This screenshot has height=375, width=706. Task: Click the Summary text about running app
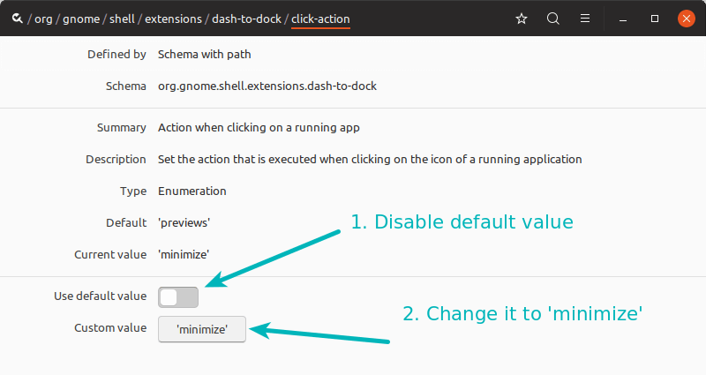pyautogui.click(x=259, y=128)
